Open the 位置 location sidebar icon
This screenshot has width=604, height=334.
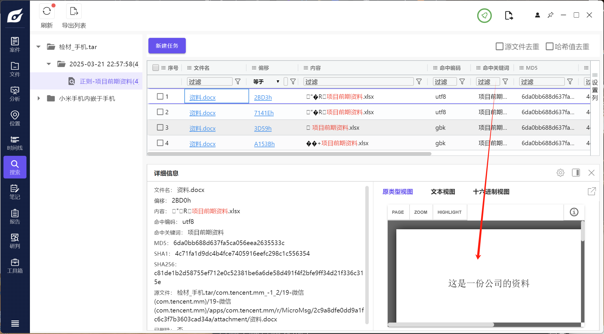tap(15, 118)
